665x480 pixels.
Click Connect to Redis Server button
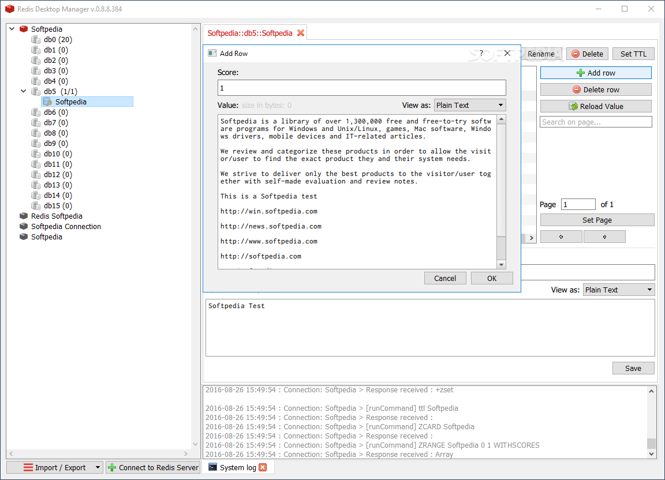click(x=153, y=467)
